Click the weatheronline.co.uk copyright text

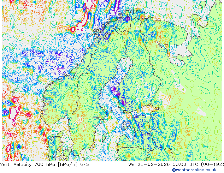[194, 170]
